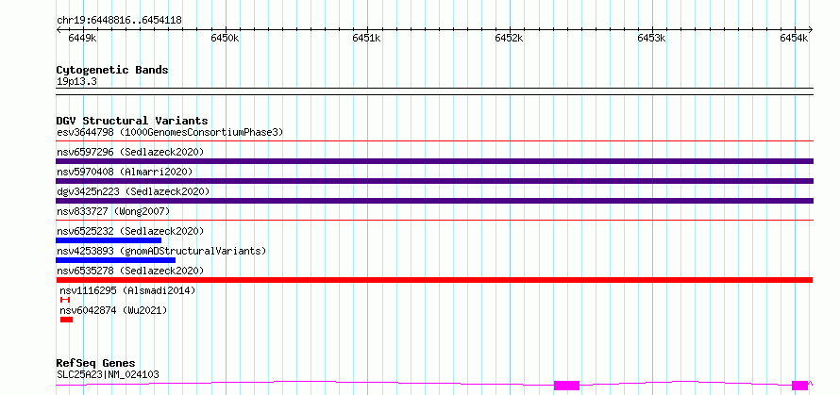Open nsv1116295 (Alsmadi2014) variant label
The height and width of the screenshot is (395, 840).
[x=127, y=290]
